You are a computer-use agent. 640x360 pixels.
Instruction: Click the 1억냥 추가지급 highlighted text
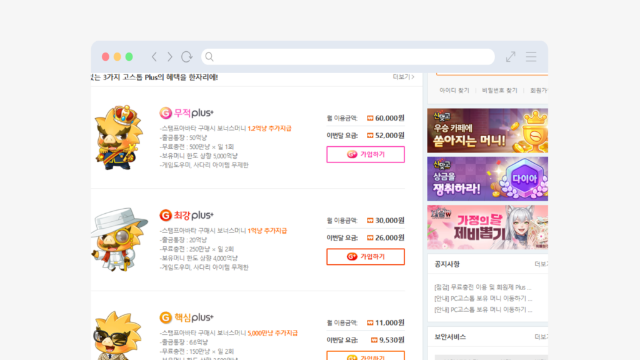pyautogui.click(x=267, y=231)
